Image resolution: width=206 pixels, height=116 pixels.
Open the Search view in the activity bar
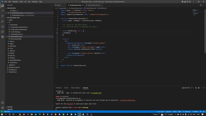(x=3, y=11)
